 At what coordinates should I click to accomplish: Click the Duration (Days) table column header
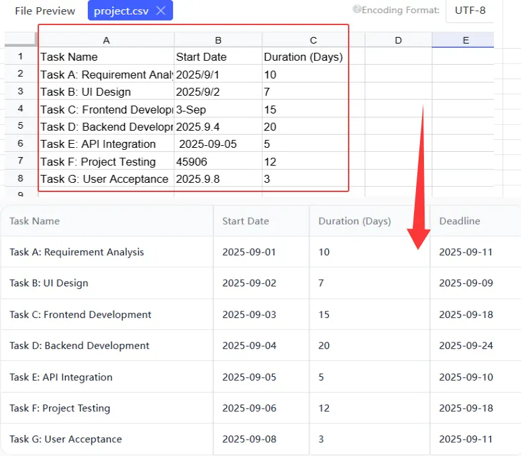[x=354, y=221]
